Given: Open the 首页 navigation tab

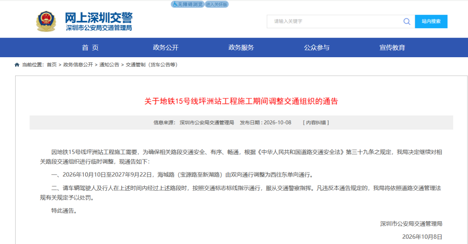Looking at the screenshot, I should coord(90,48).
